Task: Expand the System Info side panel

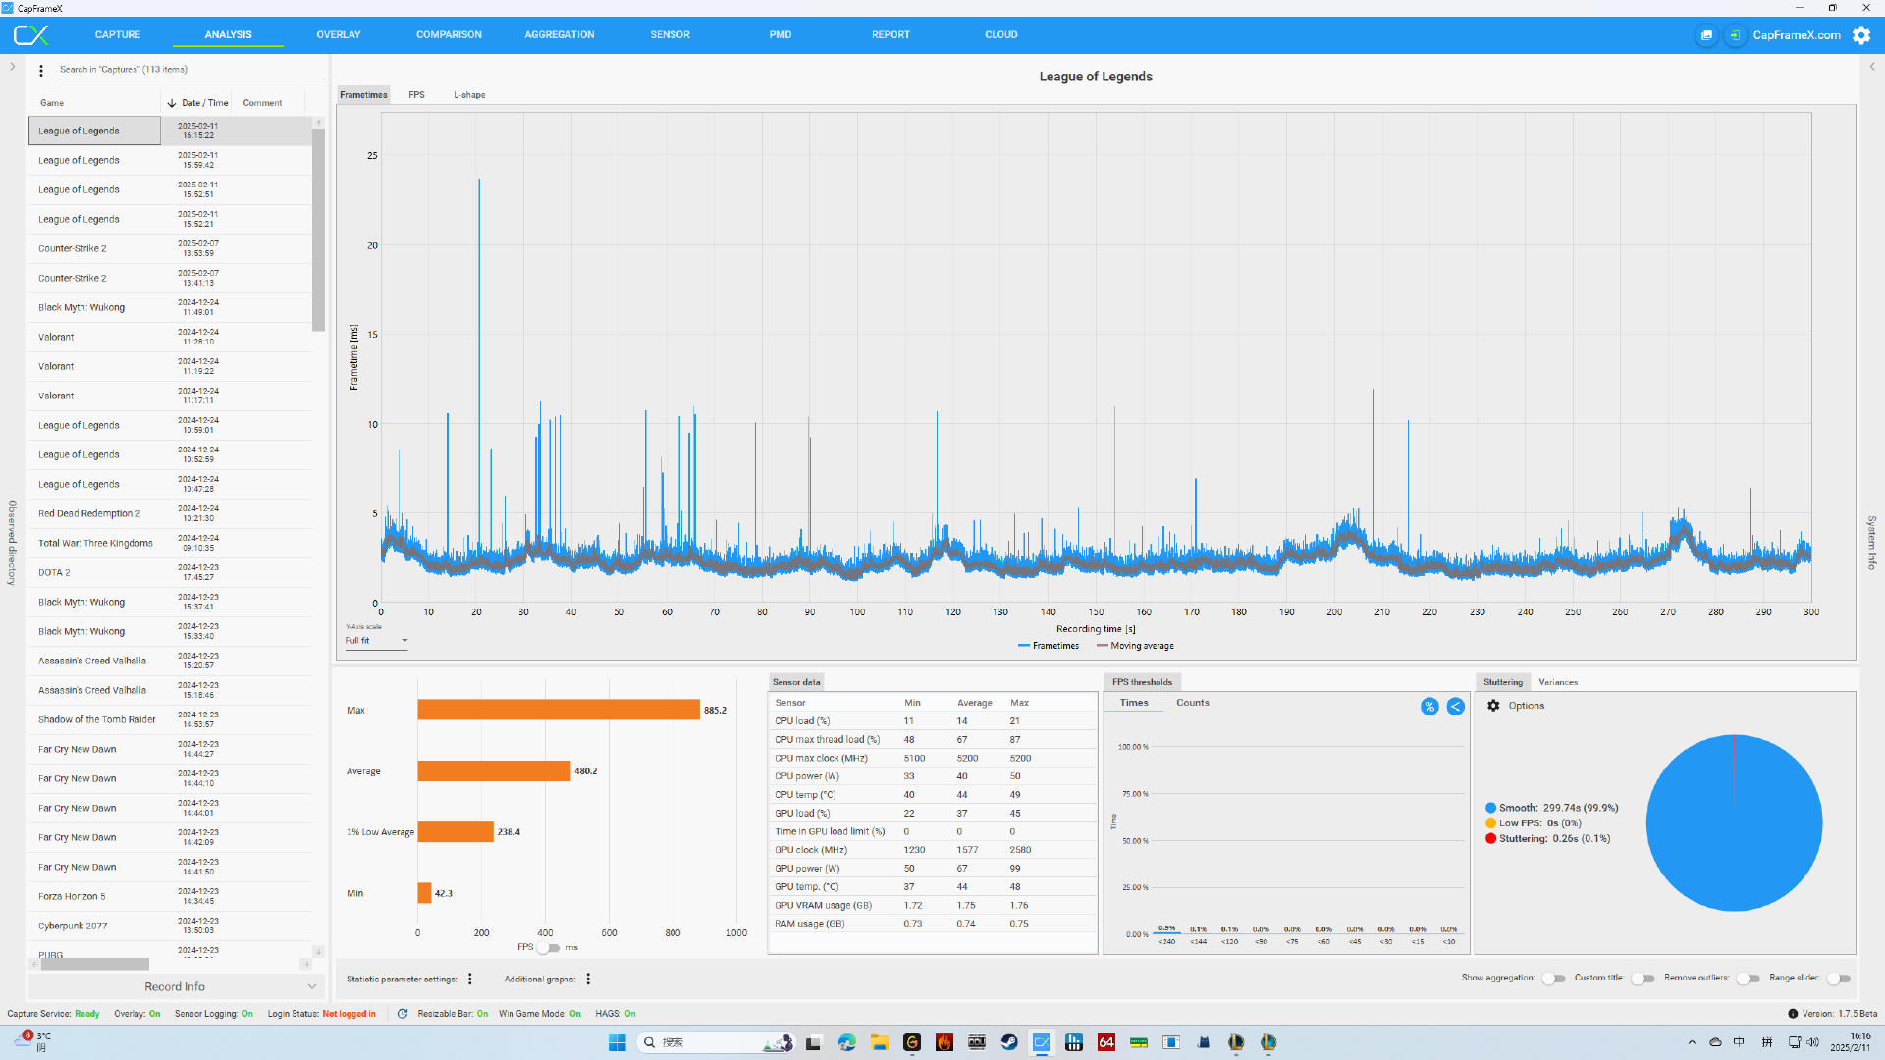Action: click(x=1872, y=67)
